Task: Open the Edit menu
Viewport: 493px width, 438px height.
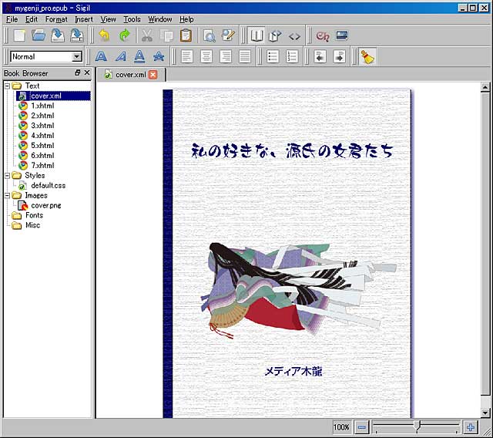Action: pyautogui.click(x=32, y=19)
